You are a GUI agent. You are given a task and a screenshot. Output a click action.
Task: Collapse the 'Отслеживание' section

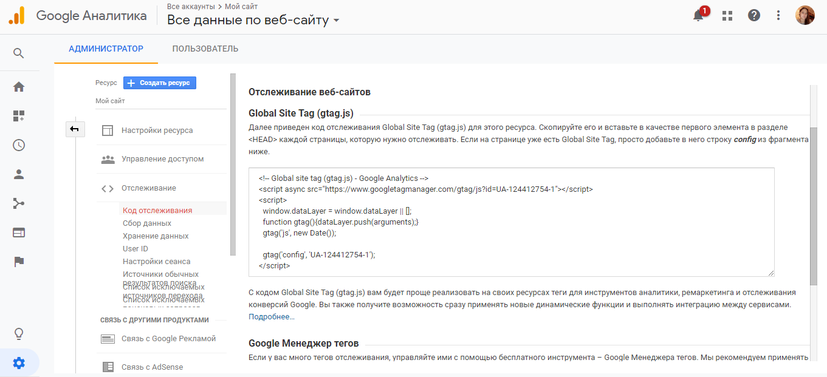(x=149, y=188)
